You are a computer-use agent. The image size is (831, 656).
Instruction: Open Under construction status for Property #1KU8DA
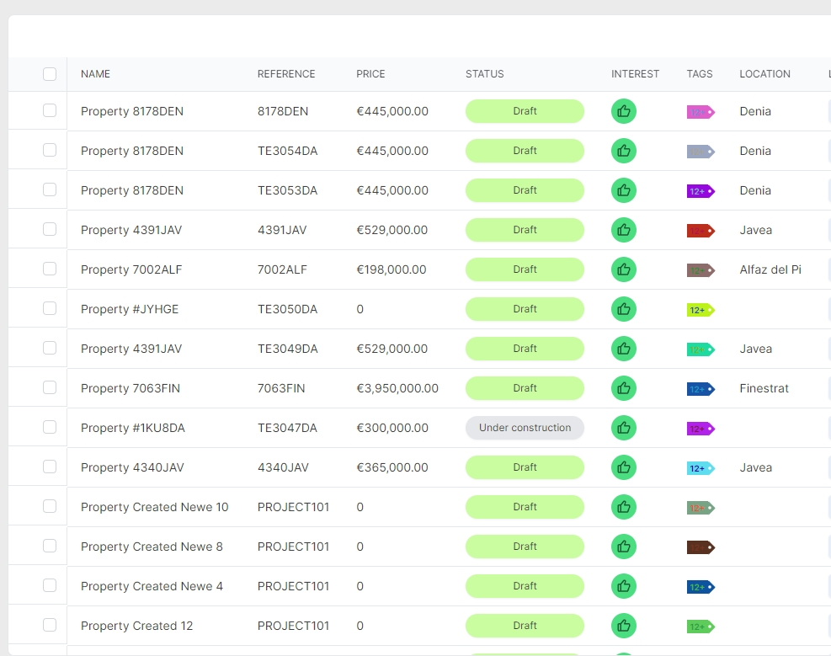pos(525,428)
